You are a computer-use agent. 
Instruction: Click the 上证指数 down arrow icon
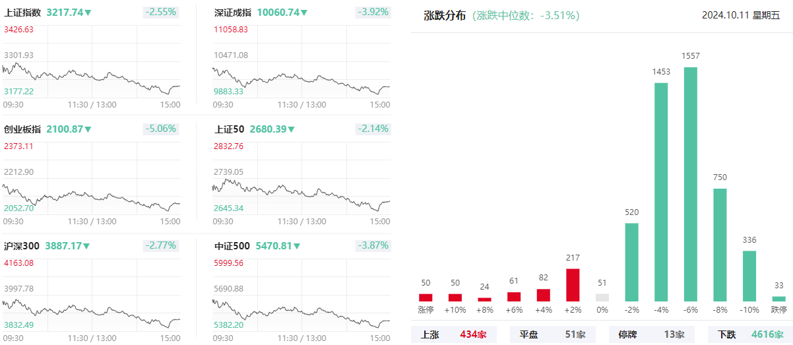[x=88, y=13]
